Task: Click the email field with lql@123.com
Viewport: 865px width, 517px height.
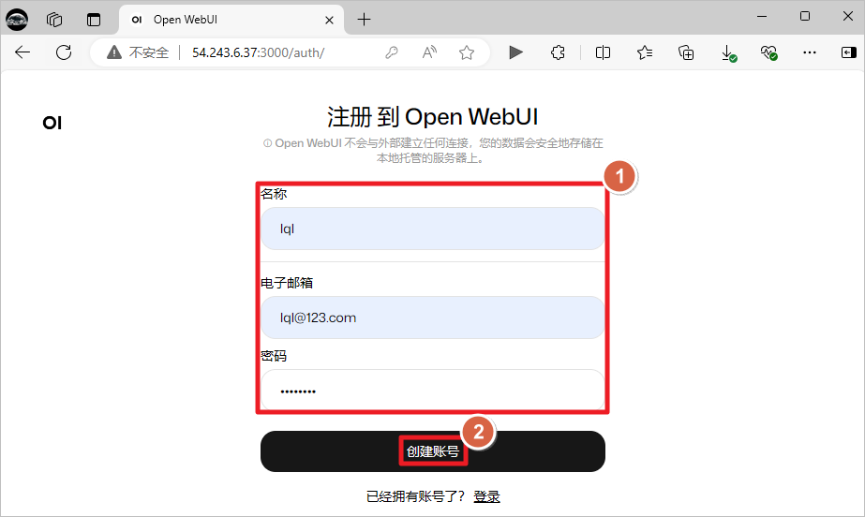Action: click(x=433, y=318)
